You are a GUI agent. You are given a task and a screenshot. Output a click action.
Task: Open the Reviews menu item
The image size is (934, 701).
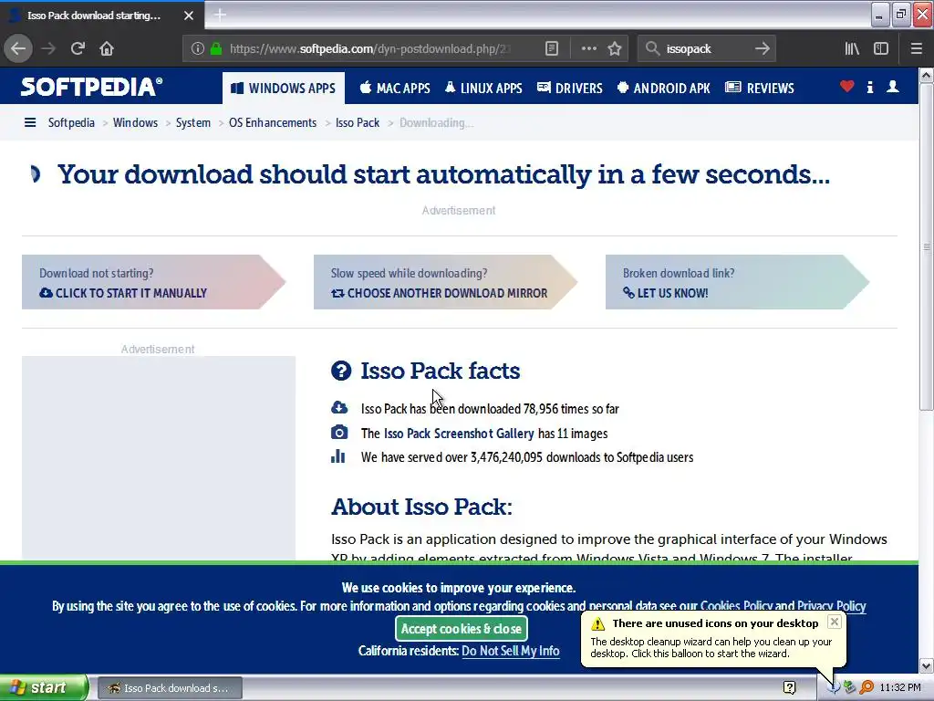tap(760, 89)
